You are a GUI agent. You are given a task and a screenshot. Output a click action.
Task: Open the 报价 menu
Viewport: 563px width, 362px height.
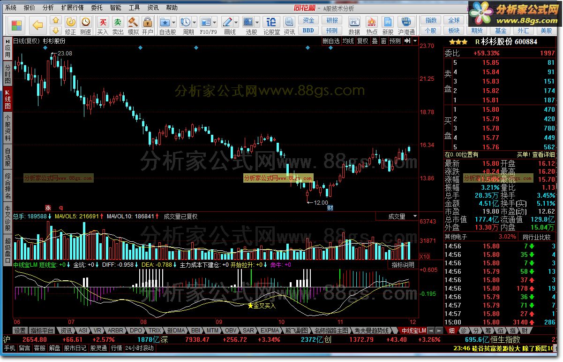pos(29,8)
